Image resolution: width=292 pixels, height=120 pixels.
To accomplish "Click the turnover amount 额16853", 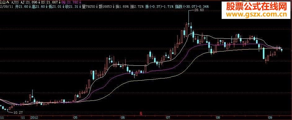I will [x=105, y=7].
